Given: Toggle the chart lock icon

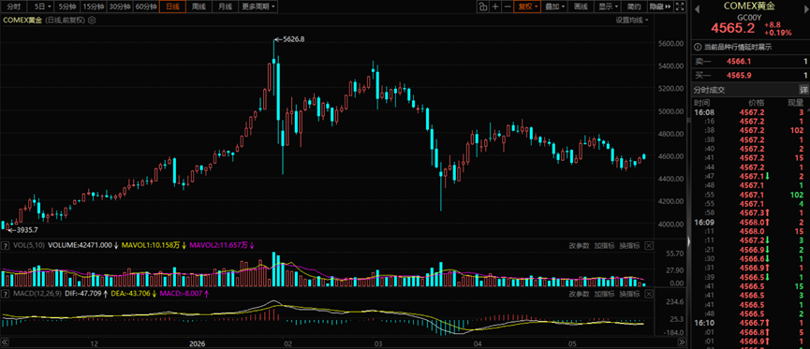Looking at the screenshot, I should [482, 7].
